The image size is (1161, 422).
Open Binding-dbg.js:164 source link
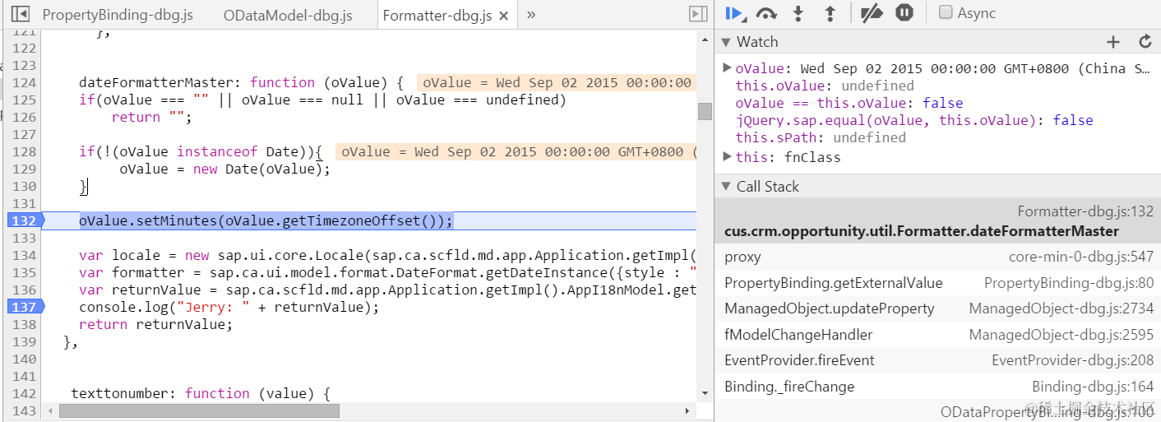point(1093,387)
